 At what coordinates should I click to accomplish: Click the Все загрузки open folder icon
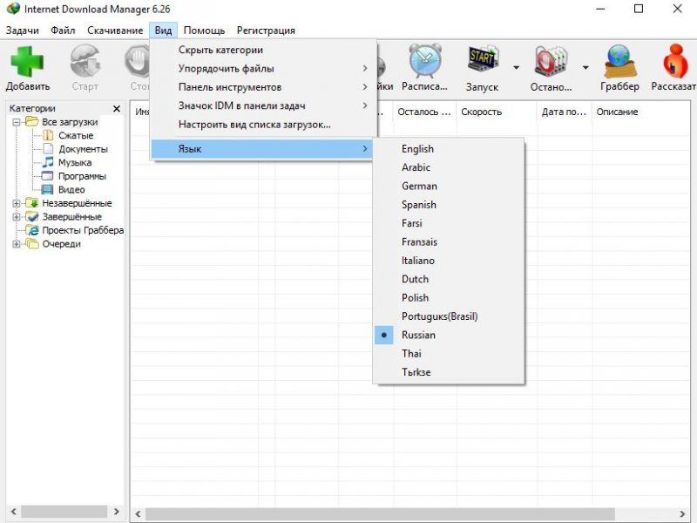coord(31,121)
